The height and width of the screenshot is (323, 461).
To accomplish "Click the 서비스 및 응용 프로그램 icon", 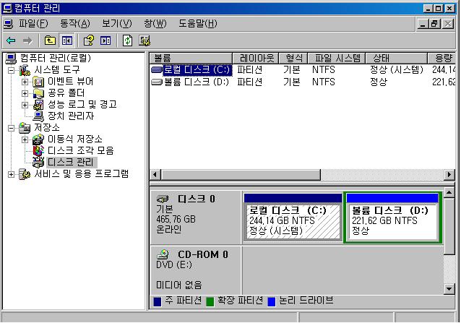I will [x=25, y=174].
